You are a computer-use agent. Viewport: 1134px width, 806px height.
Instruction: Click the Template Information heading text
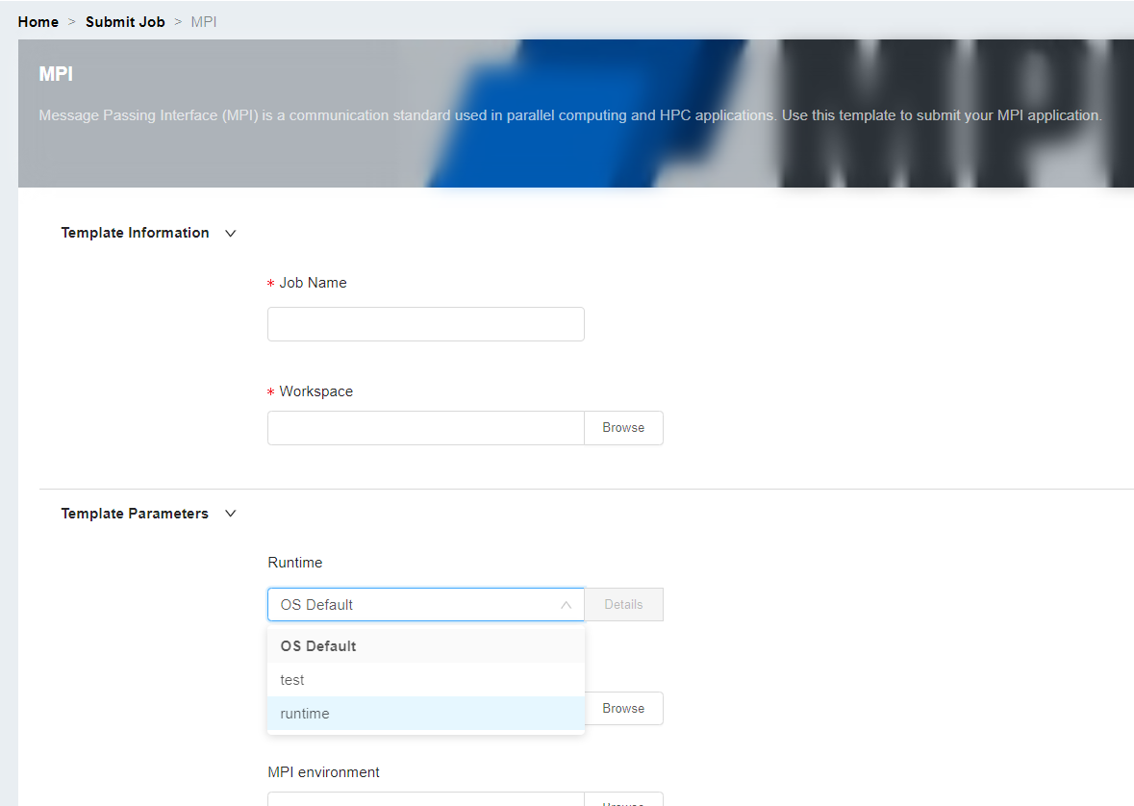(x=135, y=233)
